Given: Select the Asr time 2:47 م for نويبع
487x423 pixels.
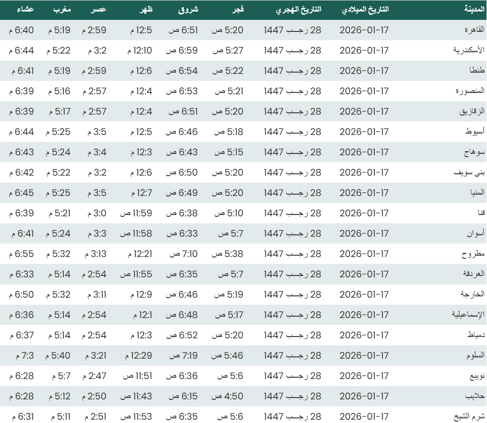Looking at the screenshot, I should (x=94, y=376).
